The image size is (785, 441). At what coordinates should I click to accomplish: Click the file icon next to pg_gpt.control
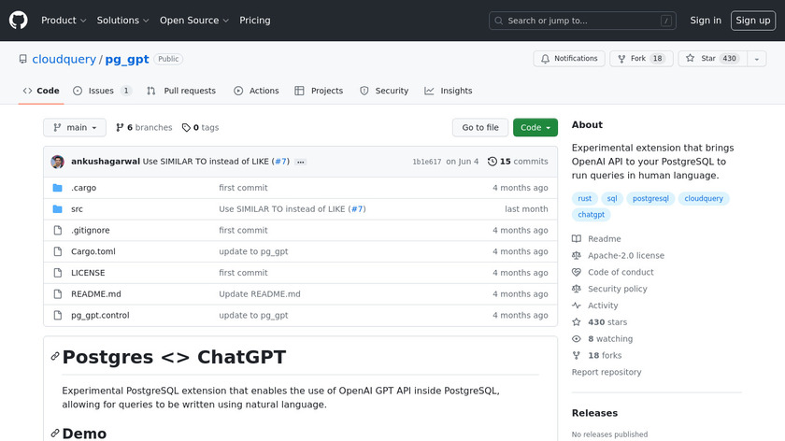tap(58, 316)
